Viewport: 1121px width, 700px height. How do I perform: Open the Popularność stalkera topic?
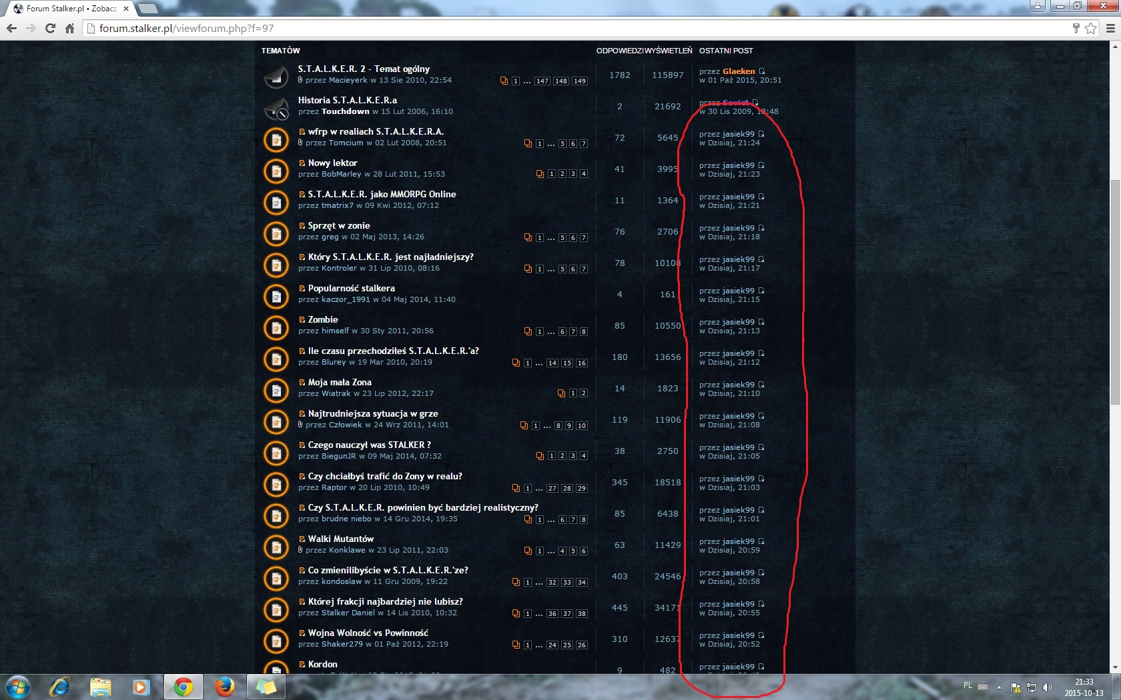(x=351, y=288)
